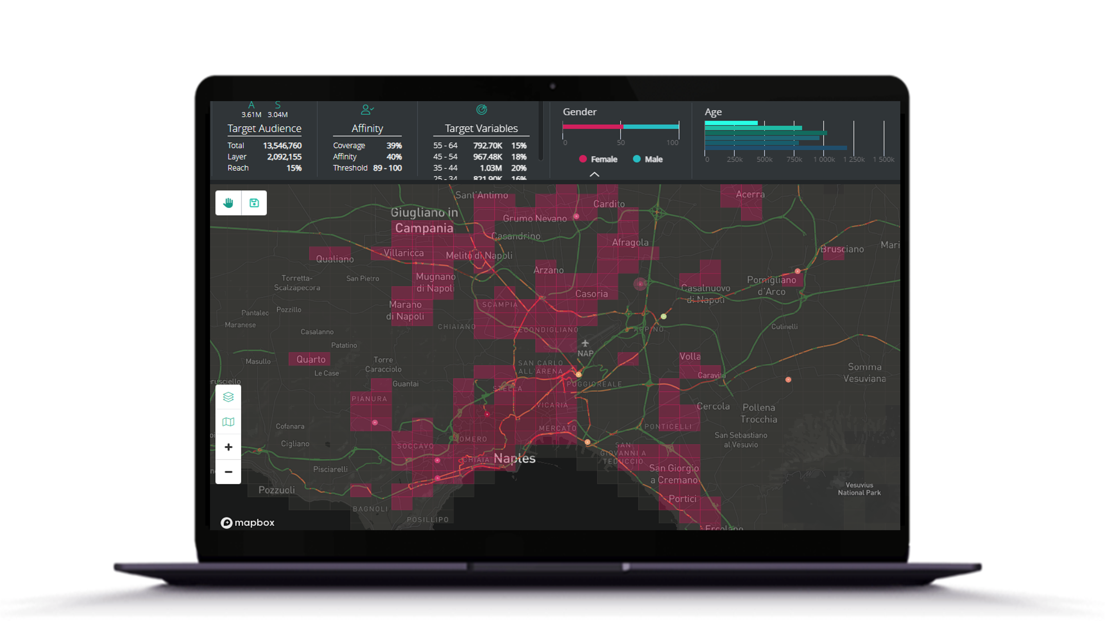1105x621 pixels.
Task: Open the Target Audience heading
Action: [x=264, y=129]
